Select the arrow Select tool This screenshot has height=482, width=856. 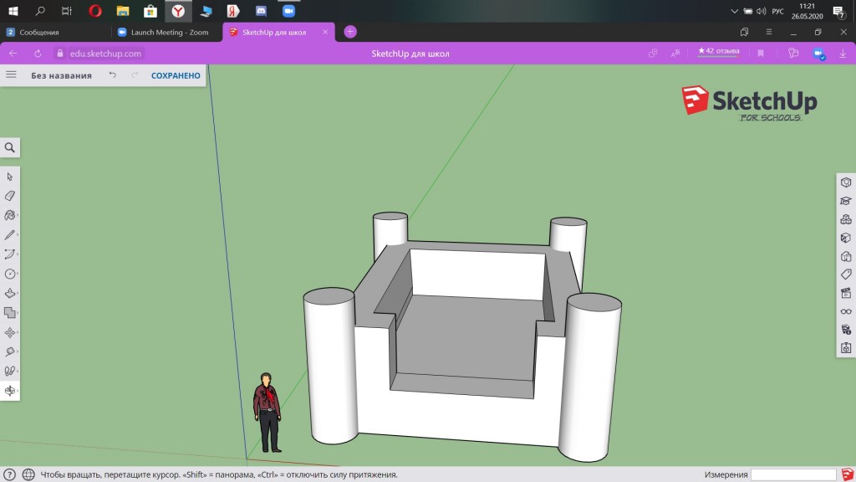(10, 177)
